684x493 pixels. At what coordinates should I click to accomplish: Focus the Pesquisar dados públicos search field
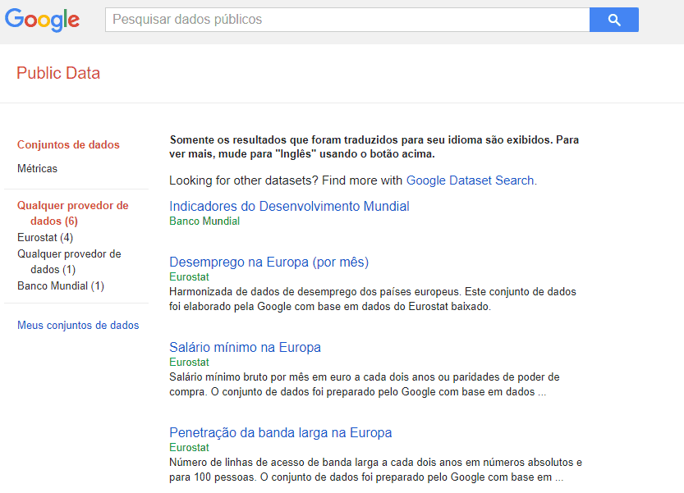pyautogui.click(x=347, y=20)
